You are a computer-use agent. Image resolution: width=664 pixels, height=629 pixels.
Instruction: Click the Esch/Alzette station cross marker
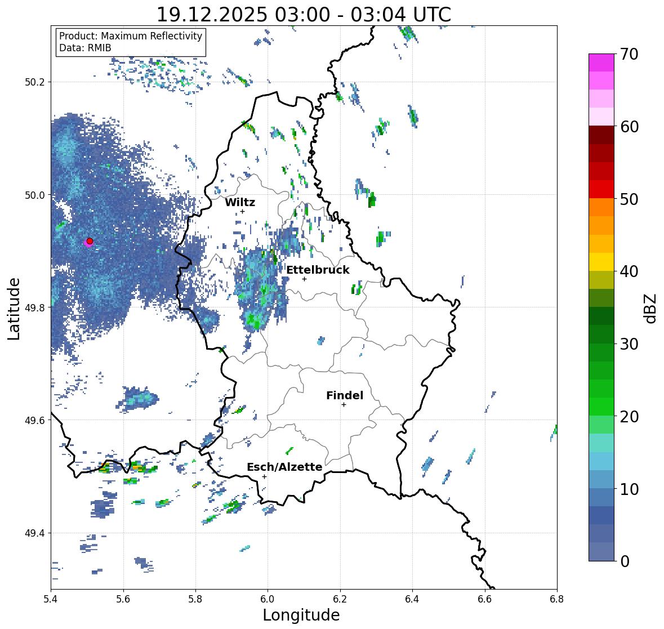click(264, 476)
